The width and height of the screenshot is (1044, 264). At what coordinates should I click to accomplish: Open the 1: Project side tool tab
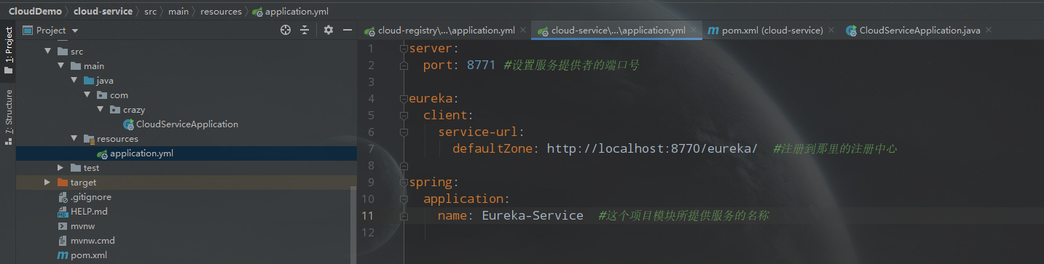click(8, 51)
